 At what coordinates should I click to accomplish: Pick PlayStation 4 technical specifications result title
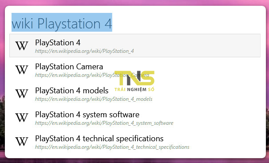(x=99, y=139)
